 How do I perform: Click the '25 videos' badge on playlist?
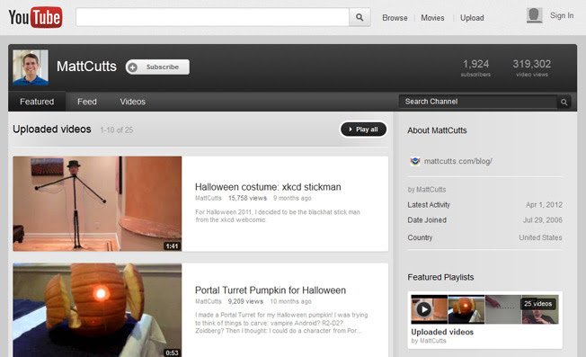coord(537,304)
